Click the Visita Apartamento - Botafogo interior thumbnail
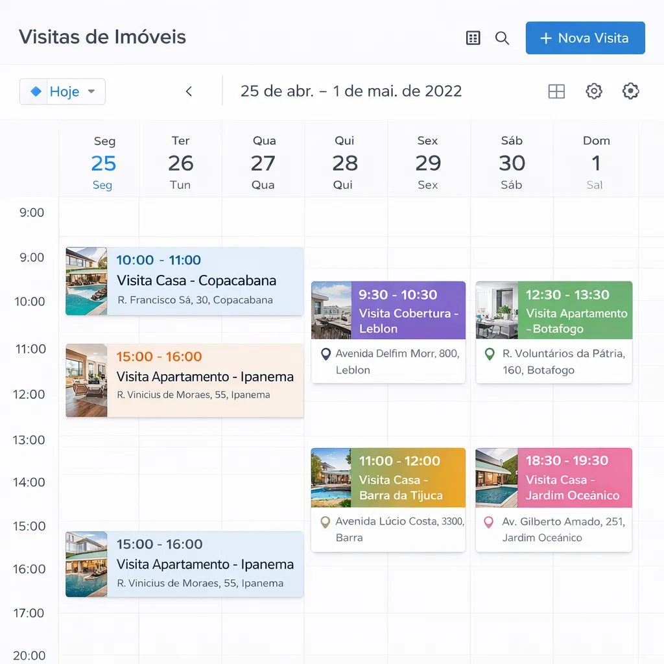This screenshot has height=664, width=664. coord(497,310)
